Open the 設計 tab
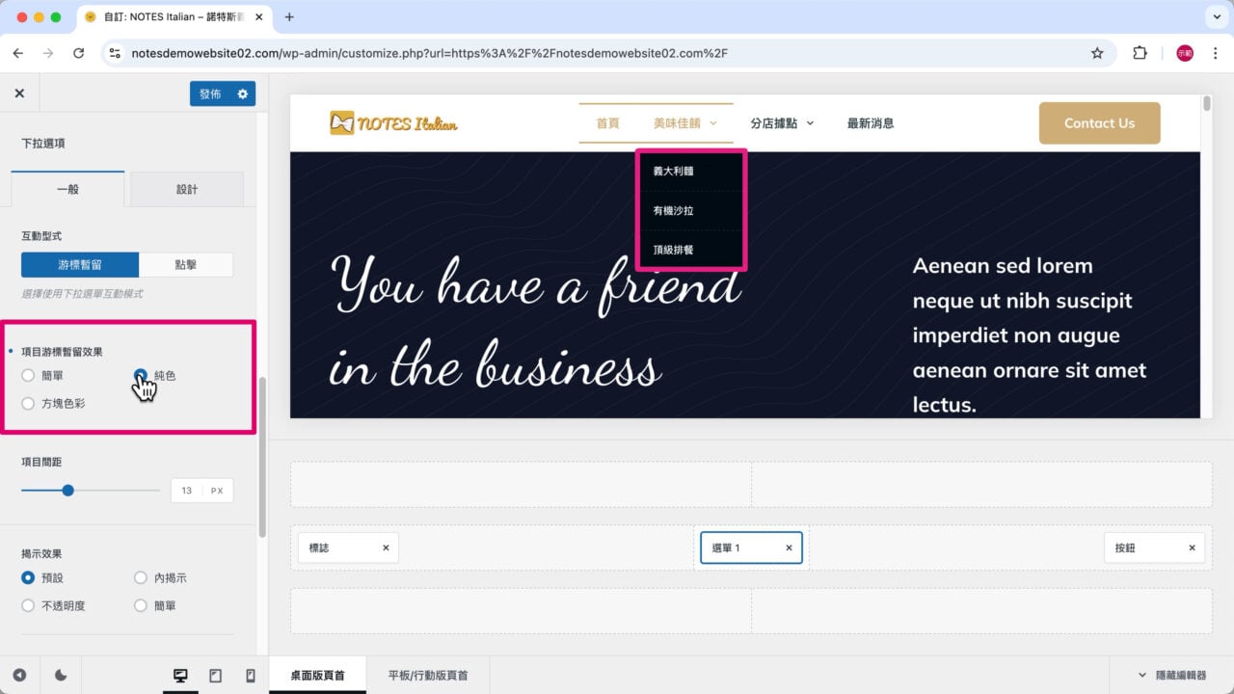Viewport: 1234px width, 694px height. click(186, 190)
